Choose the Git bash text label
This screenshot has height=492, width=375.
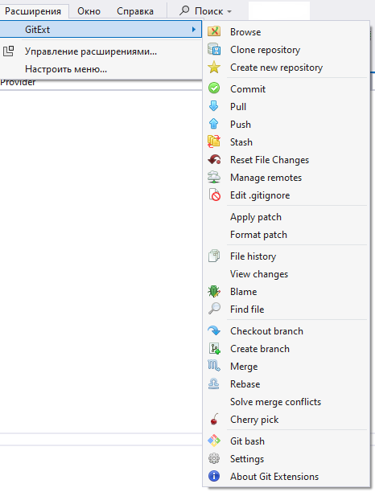click(x=247, y=441)
